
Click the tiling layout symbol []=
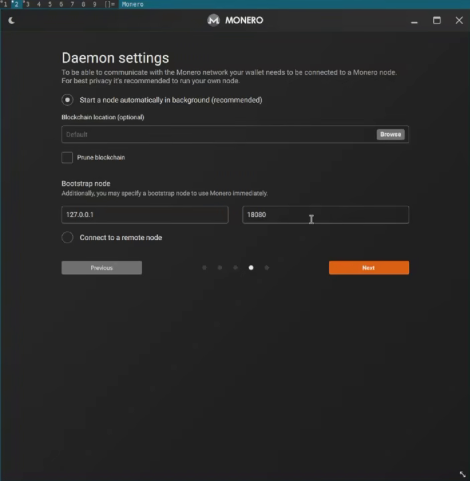pos(109,4)
